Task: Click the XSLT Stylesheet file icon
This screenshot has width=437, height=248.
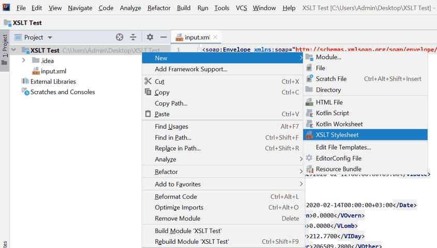Action: point(309,135)
